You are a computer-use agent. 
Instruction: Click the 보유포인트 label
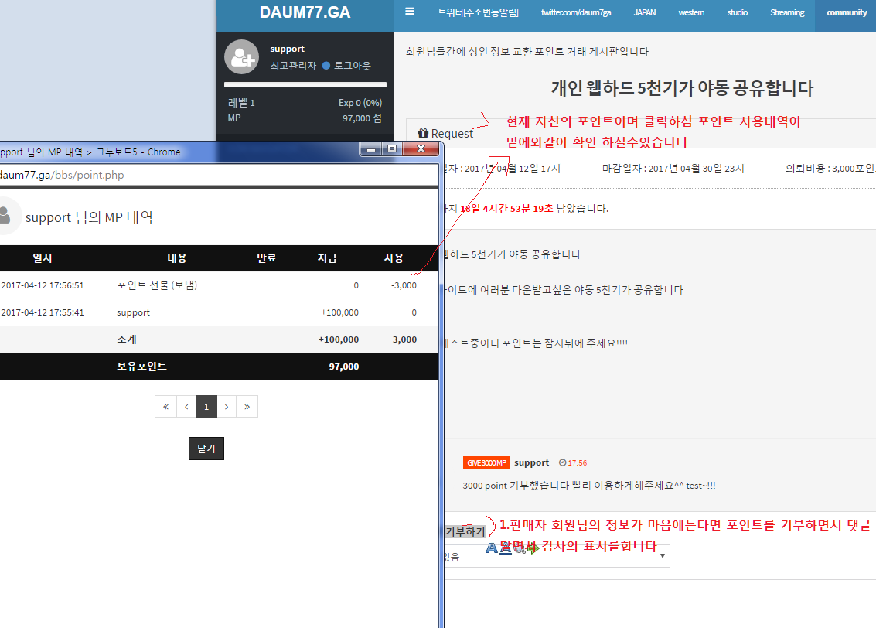tap(142, 366)
